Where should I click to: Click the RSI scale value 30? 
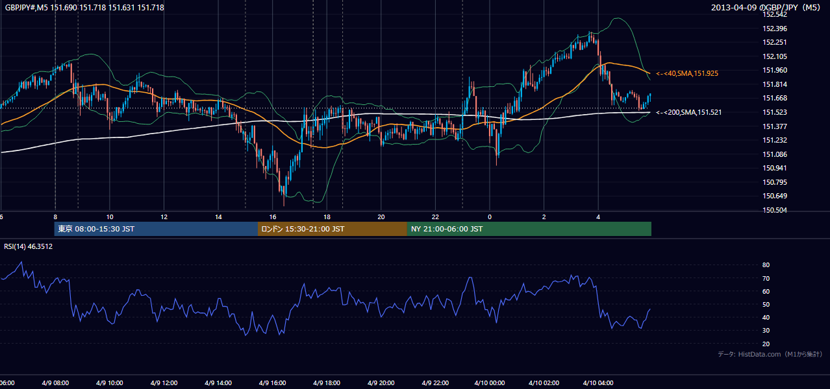point(766,331)
